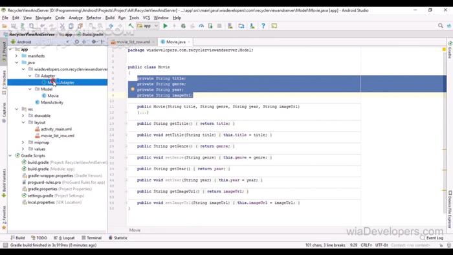
Task: Expand the folded constructor body {...}
Action: [x=143, y=113]
